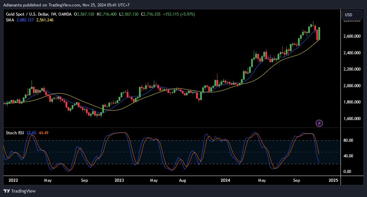Click the 2,000.000 price axis label
The width and height of the screenshot is (367, 197).
pyautogui.click(x=352, y=86)
